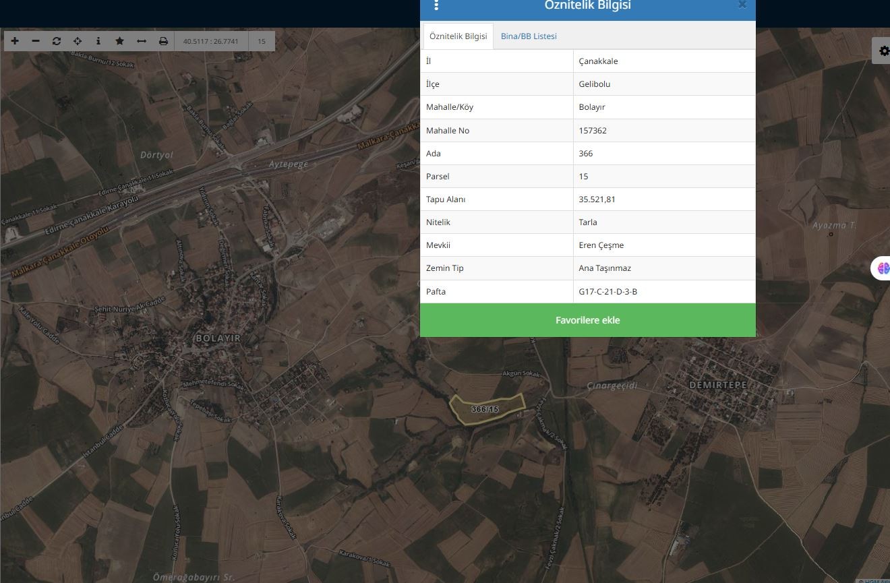
Task: Select Tapu Alanı value 35.521,81
Action: coord(664,199)
